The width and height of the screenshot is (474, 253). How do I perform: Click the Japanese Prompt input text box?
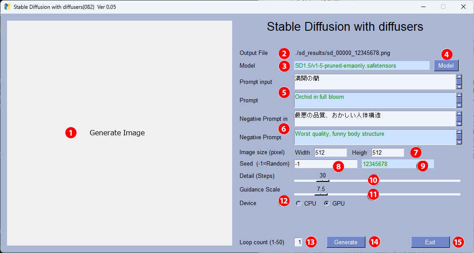(x=374, y=82)
